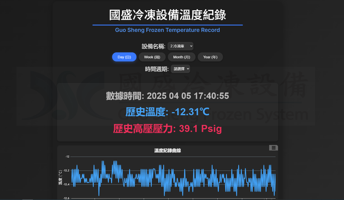Click the -12.4 y-axis tick label
Viewport: 344px width, 200px height.
[x=66, y=185]
